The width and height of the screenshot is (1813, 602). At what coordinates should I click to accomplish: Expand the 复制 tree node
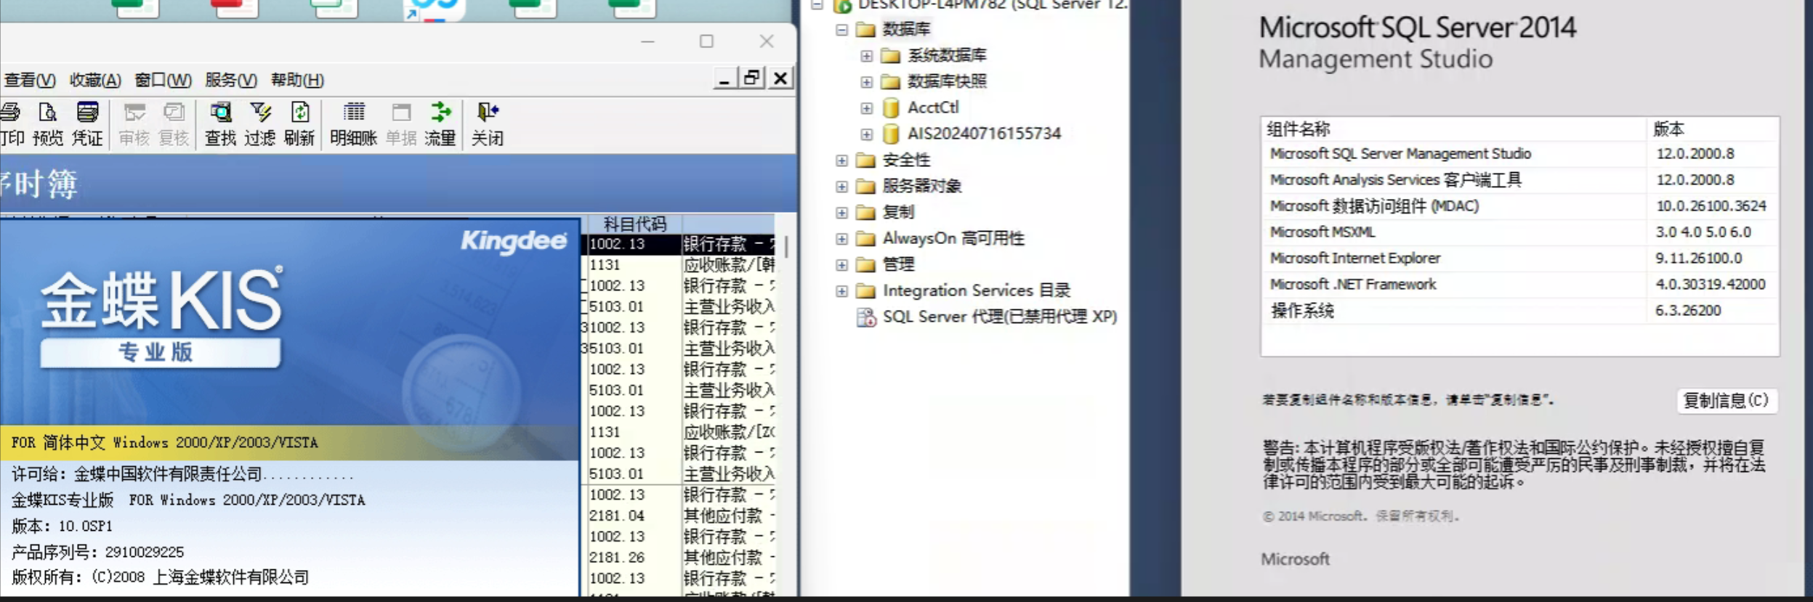click(841, 213)
